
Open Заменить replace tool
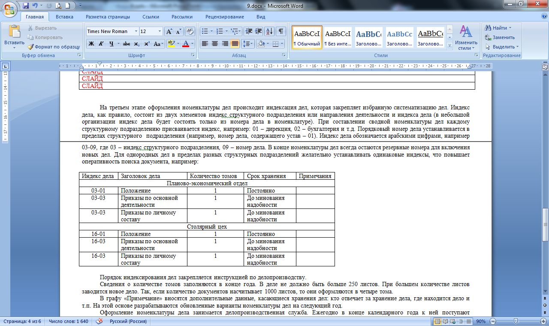500,37
